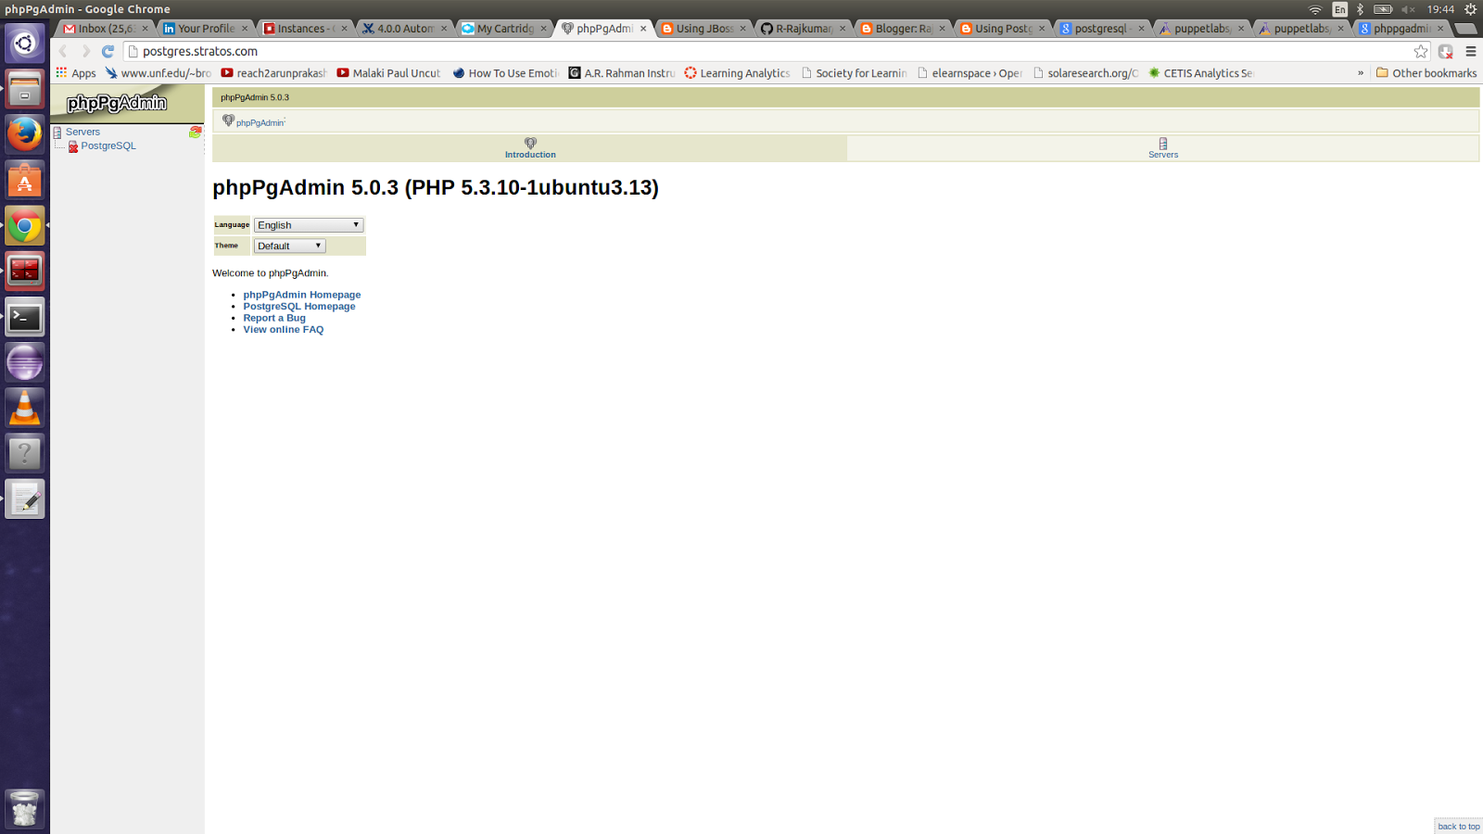Open the battery indicator menu
The height and width of the screenshot is (834, 1483).
pyautogui.click(x=1383, y=9)
